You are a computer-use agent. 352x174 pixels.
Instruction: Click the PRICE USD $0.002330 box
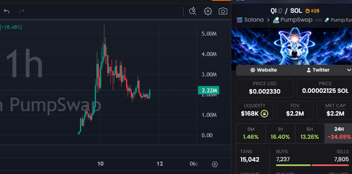[x=265, y=88]
